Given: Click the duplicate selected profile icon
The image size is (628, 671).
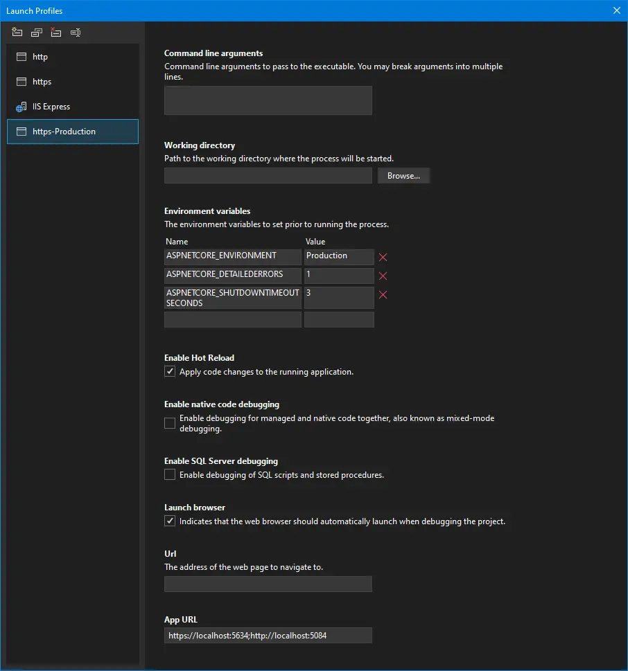Looking at the screenshot, I should tap(37, 33).
